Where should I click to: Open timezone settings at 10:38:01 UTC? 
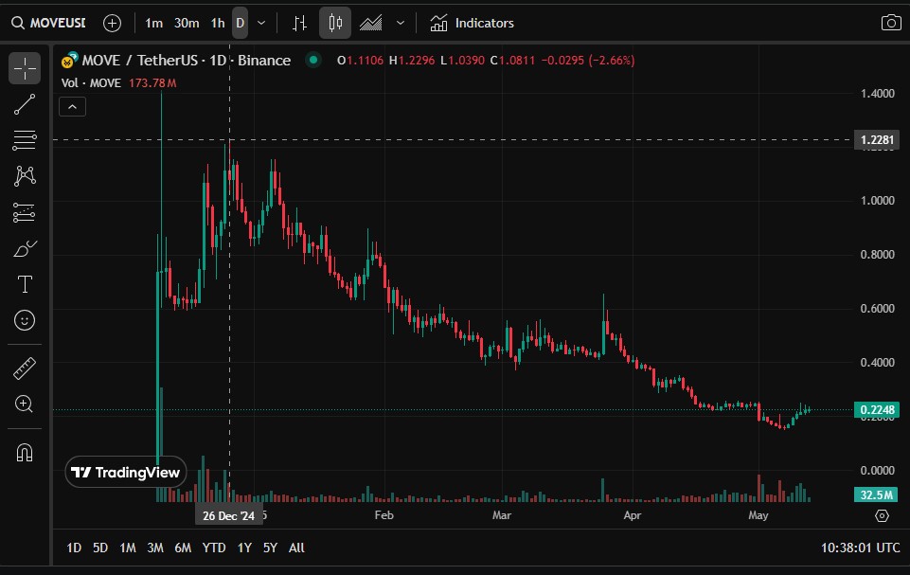(x=860, y=548)
